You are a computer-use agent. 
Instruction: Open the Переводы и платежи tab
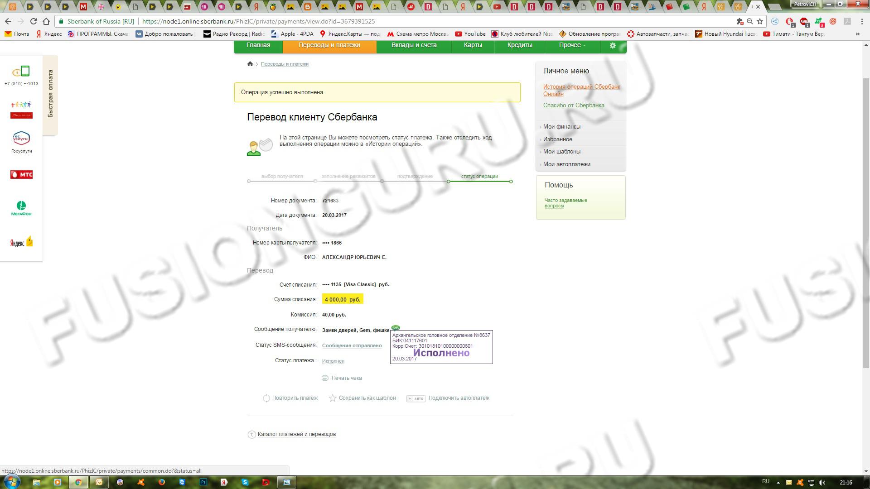[329, 45]
